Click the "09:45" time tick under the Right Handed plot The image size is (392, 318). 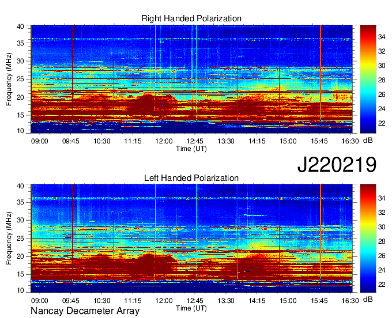pyautogui.click(x=70, y=141)
